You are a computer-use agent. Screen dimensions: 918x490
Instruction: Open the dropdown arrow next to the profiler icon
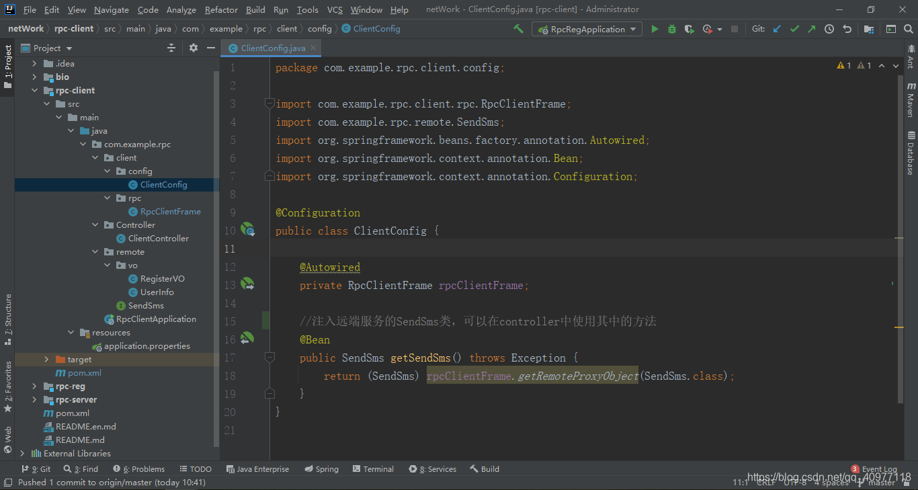click(719, 30)
